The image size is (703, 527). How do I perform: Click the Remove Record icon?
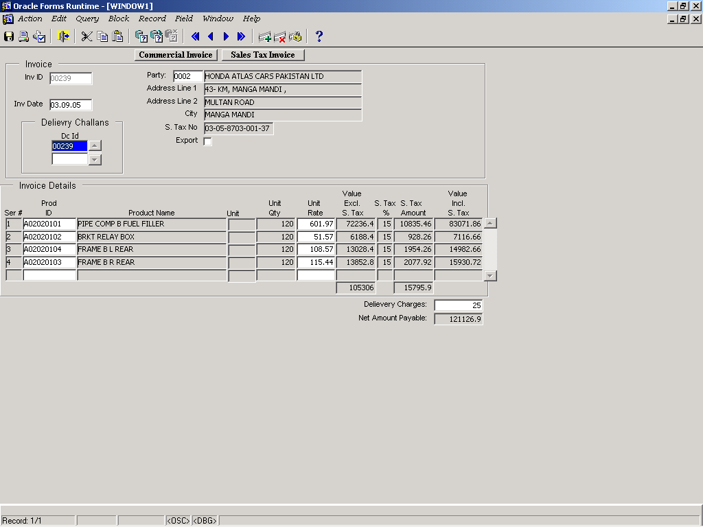point(279,36)
